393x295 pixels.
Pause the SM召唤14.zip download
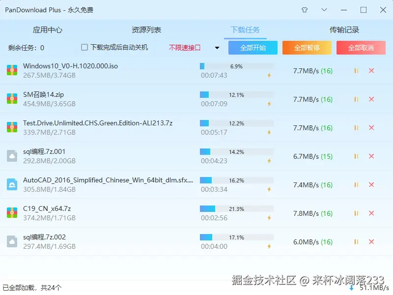click(356, 99)
